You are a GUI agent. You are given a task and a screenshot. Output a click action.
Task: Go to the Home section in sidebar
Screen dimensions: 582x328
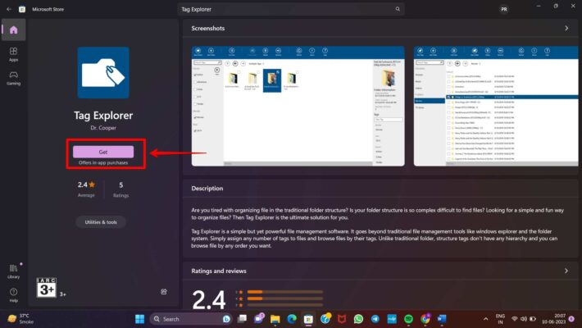tap(14, 30)
